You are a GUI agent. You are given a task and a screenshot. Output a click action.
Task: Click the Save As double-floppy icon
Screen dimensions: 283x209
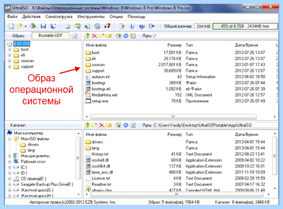(x=53, y=26)
